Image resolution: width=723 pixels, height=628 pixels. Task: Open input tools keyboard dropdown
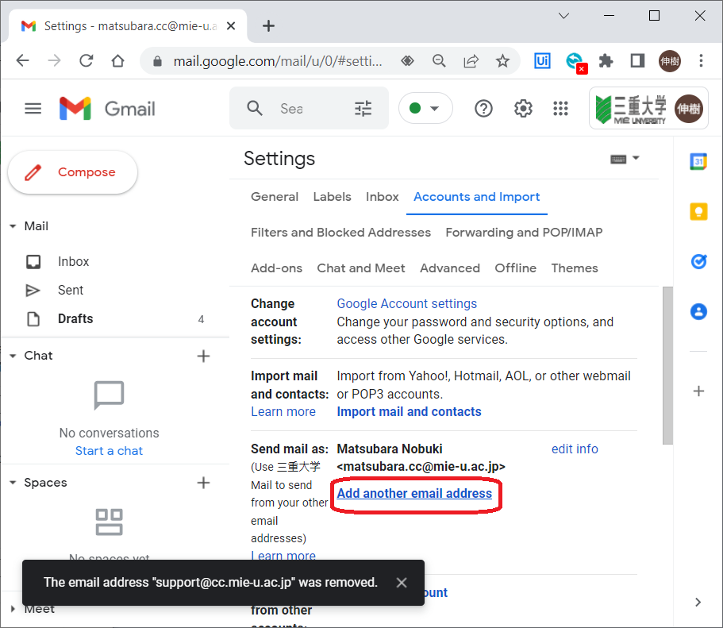[625, 160]
